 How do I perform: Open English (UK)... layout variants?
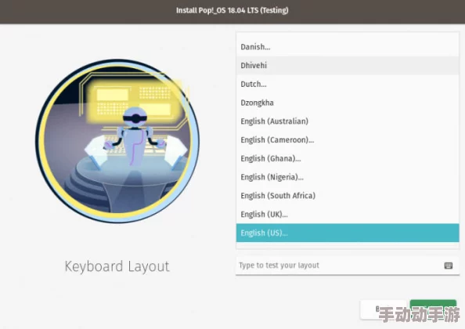pos(348,214)
